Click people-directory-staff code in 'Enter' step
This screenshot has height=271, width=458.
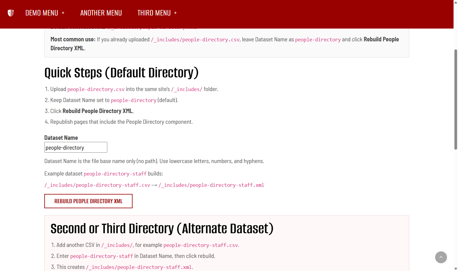pos(102,256)
